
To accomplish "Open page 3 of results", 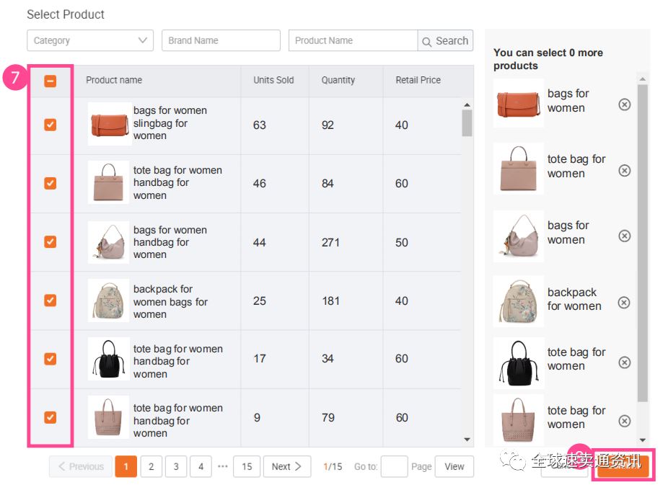I will (x=176, y=466).
